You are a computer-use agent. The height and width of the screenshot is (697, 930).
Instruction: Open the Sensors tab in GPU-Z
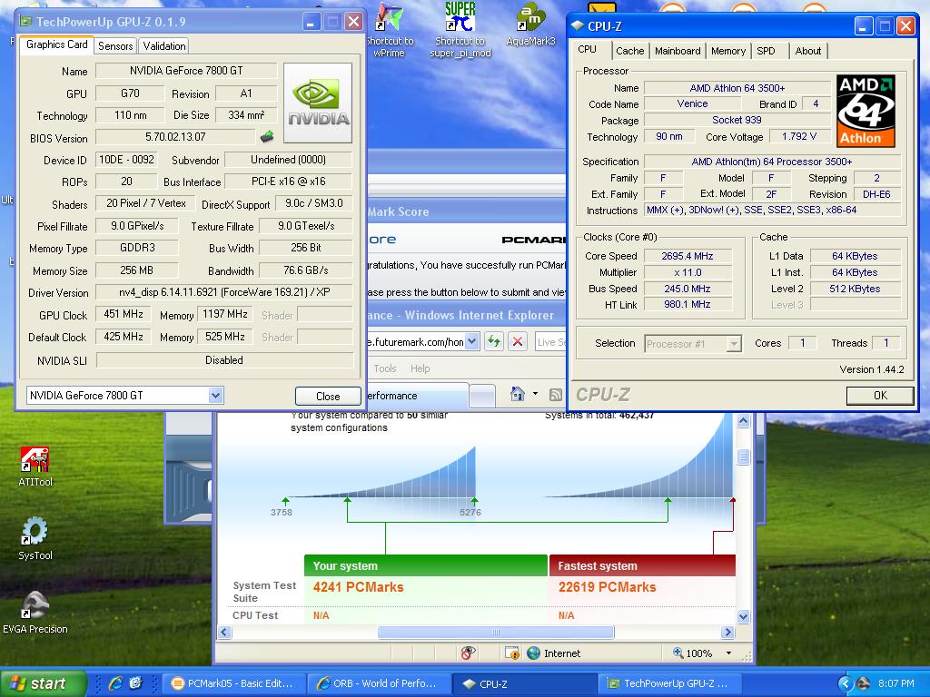pos(115,45)
